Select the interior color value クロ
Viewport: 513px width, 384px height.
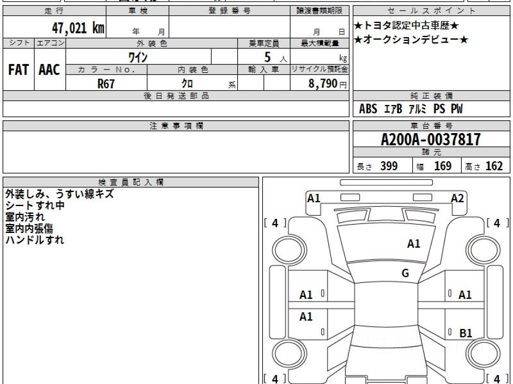click(188, 84)
